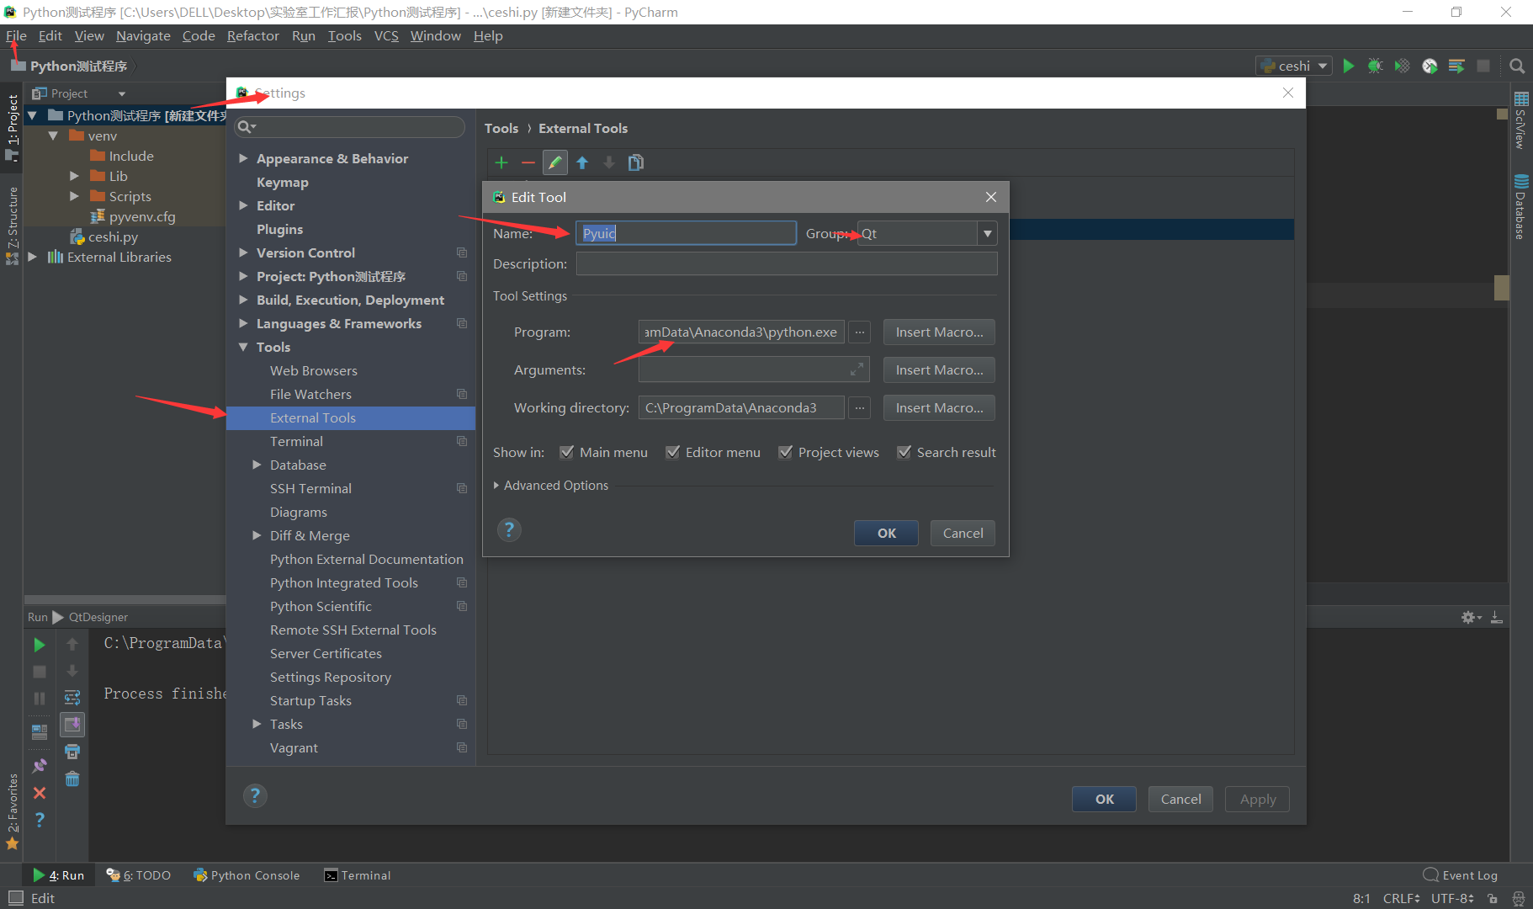Click the Settings dialog help question icon
This screenshot has height=909, width=1533.
[255, 795]
